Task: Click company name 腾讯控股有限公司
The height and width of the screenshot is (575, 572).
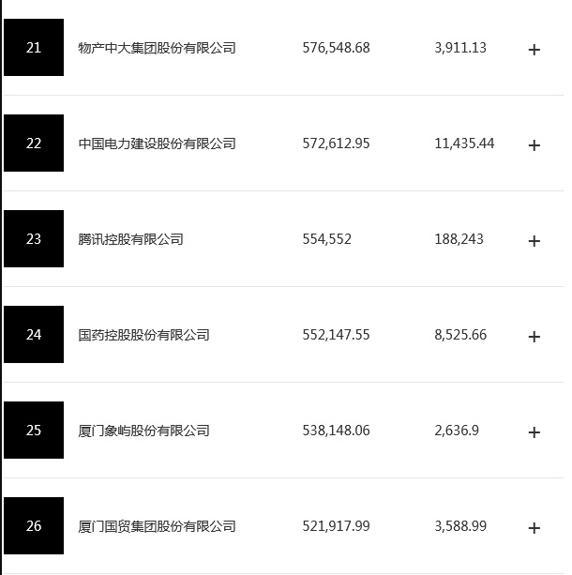Action: tap(130, 239)
